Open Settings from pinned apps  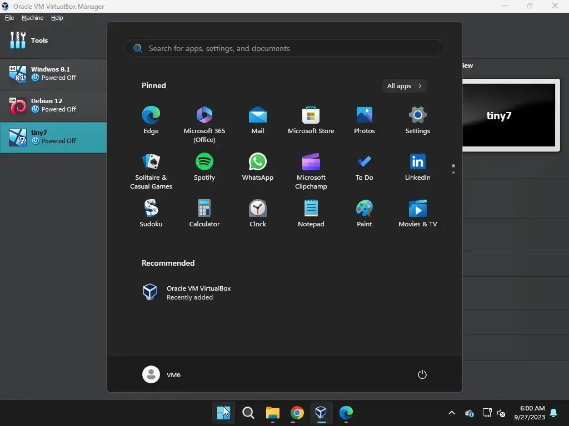tap(418, 120)
